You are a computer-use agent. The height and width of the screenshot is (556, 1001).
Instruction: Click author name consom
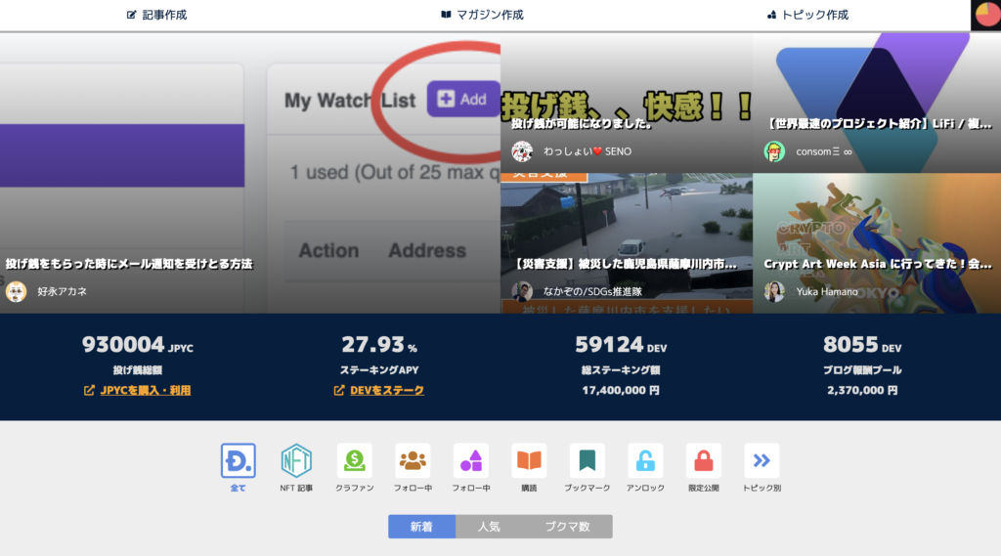(x=823, y=151)
